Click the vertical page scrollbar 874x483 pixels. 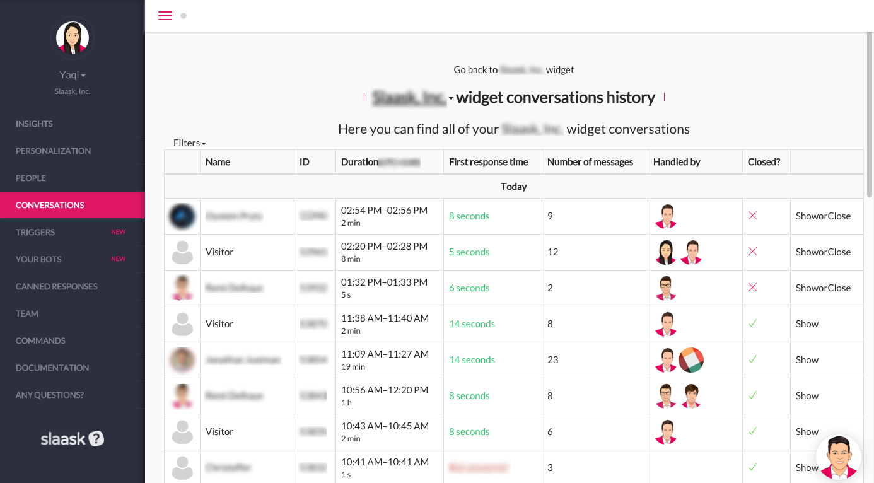869,113
